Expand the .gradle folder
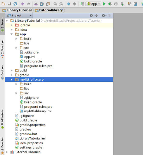143x155 pixels. 11,25
